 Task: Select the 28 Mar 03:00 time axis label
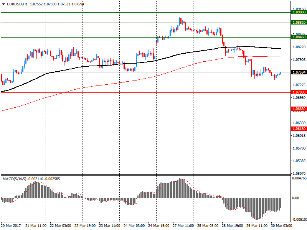click(208, 226)
